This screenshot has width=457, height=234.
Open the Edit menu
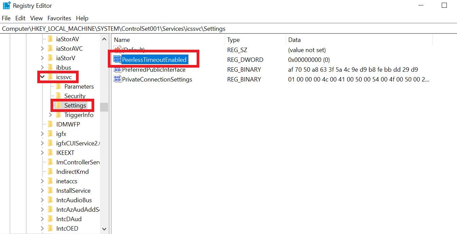point(20,18)
